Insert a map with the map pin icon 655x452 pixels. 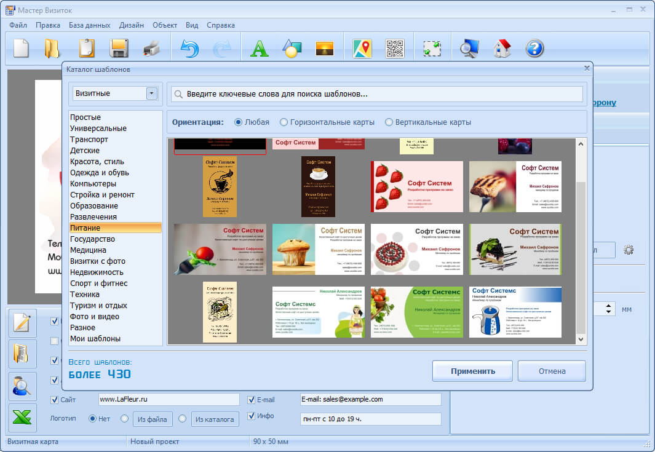tap(362, 49)
